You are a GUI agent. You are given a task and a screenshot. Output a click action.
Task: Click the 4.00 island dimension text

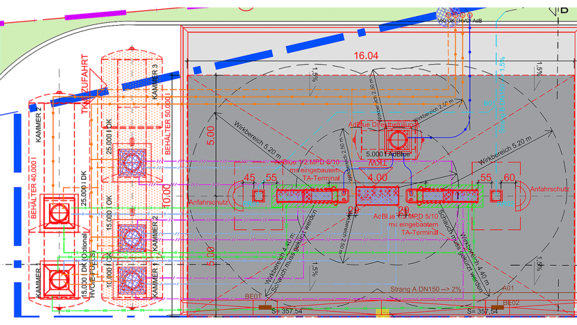pos(377,178)
